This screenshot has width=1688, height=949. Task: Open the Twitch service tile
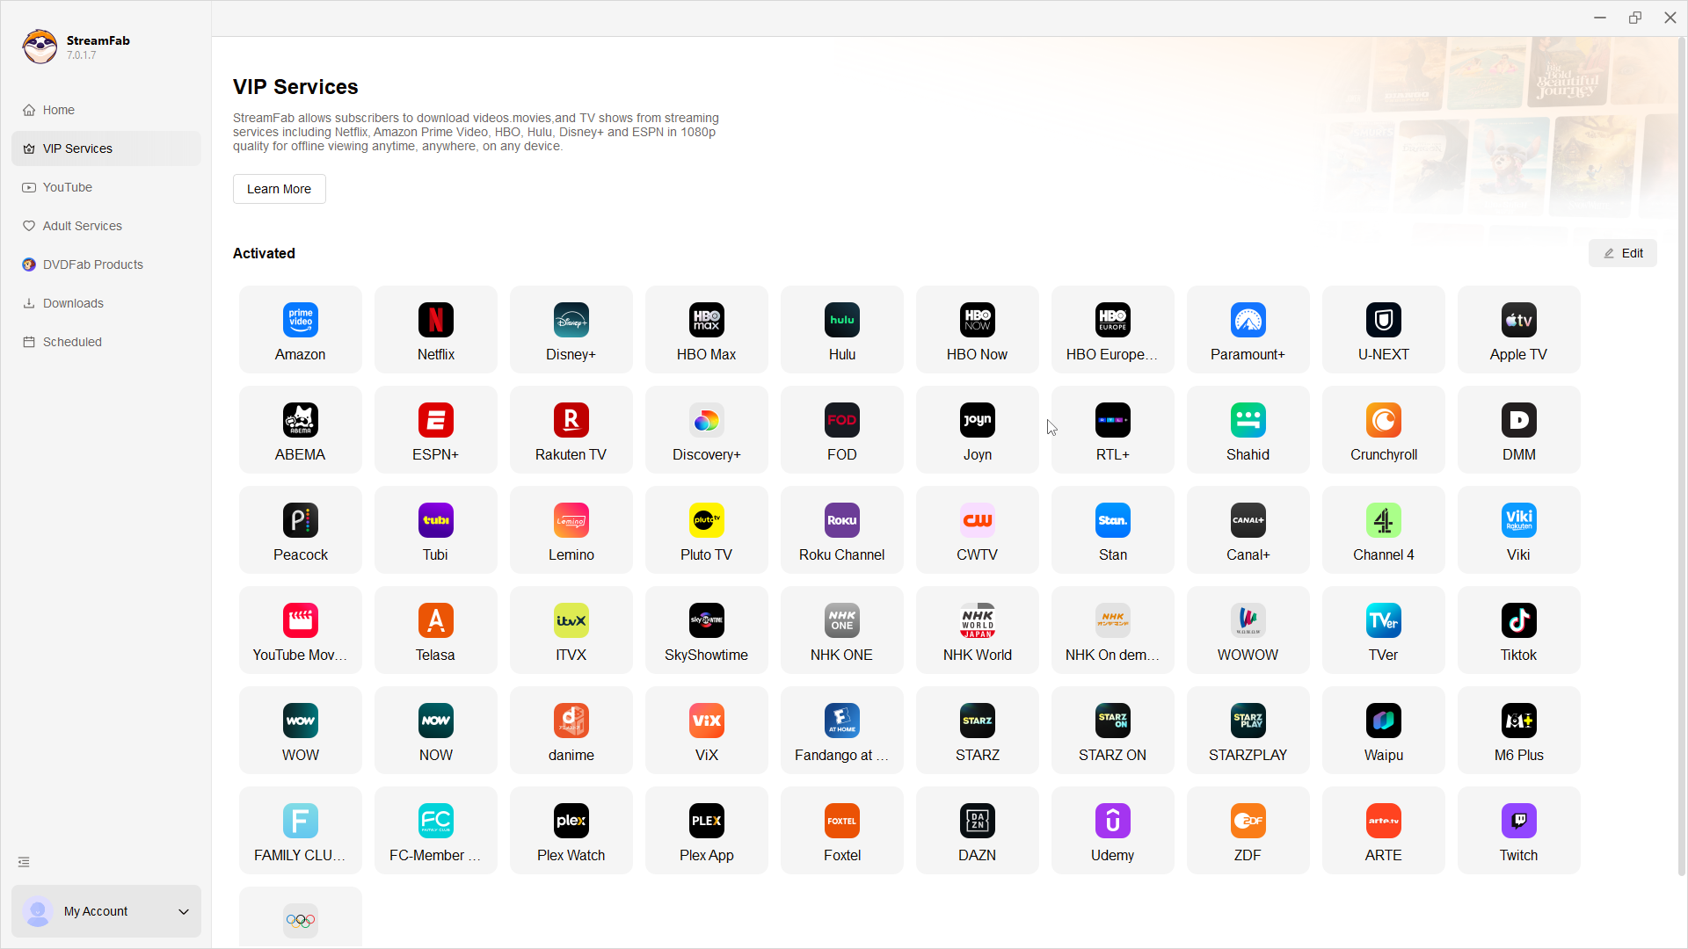pos(1518,830)
